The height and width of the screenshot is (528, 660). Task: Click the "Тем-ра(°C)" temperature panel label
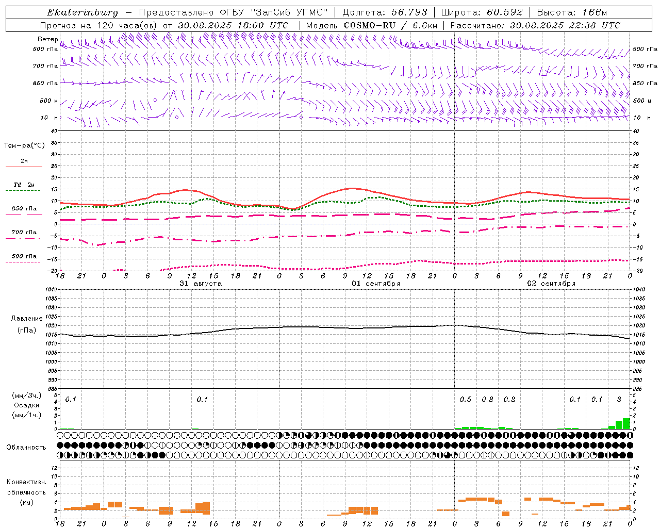pyautogui.click(x=24, y=146)
